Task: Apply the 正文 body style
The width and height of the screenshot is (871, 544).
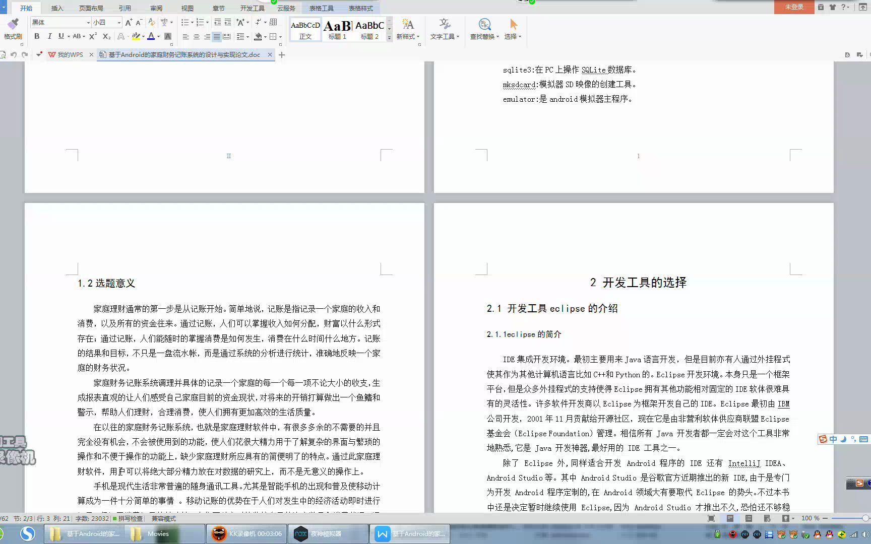Action: pyautogui.click(x=305, y=30)
